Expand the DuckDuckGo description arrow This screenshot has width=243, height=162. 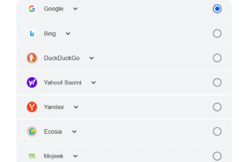(92, 58)
